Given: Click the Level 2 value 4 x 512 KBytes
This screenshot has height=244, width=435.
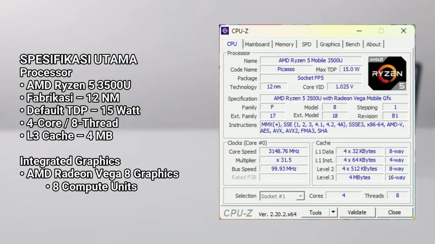Looking at the screenshot, I should point(360,169).
